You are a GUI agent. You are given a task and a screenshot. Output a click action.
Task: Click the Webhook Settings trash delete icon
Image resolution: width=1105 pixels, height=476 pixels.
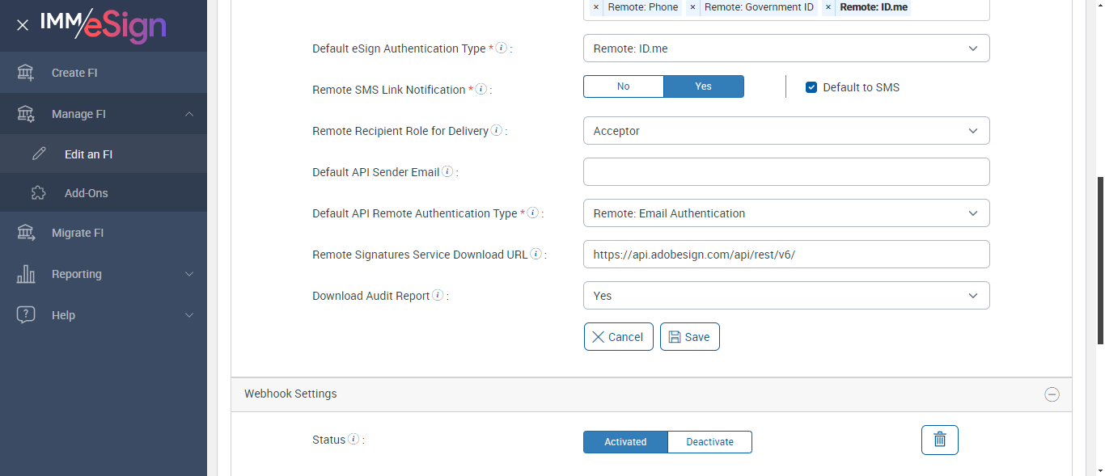[939, 440]
